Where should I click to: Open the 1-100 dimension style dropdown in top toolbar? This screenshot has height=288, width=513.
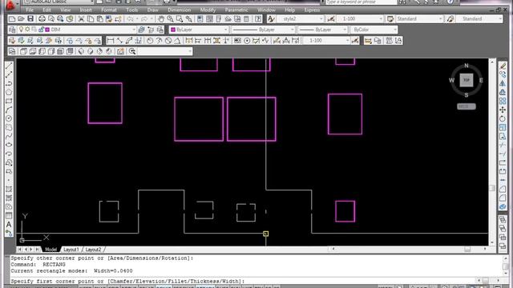click(380, 19)
